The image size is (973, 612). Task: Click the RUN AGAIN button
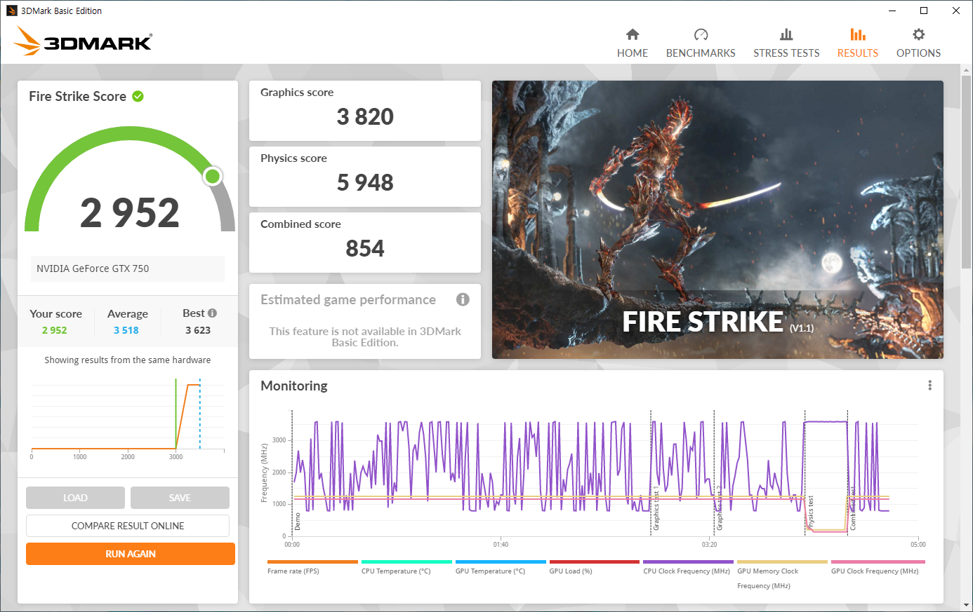(x=131, y=554)
